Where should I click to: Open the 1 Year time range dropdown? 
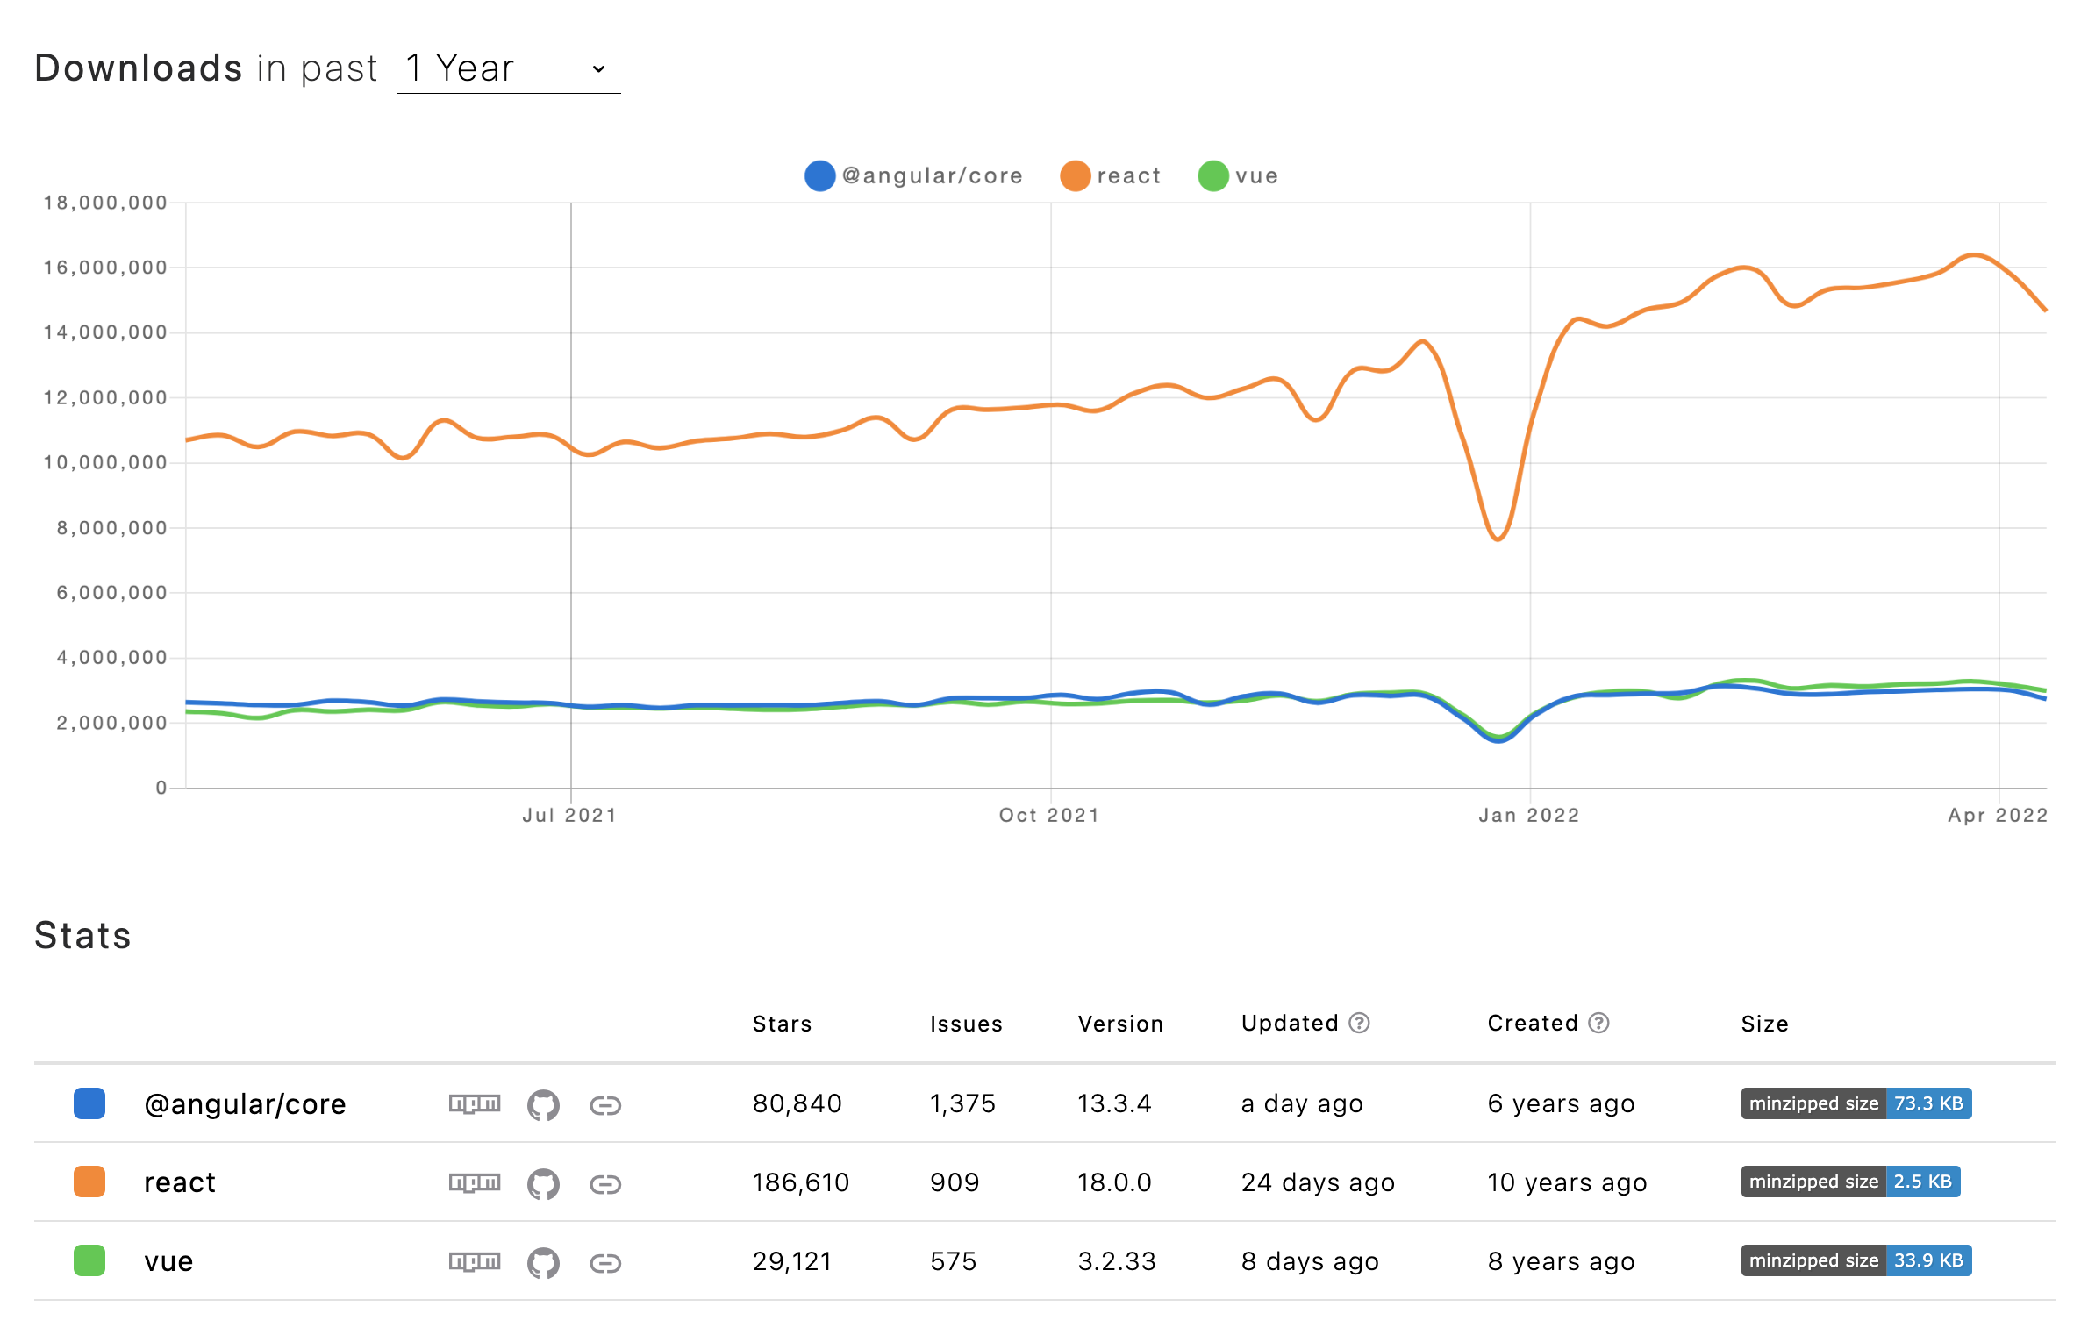point(508,68)
